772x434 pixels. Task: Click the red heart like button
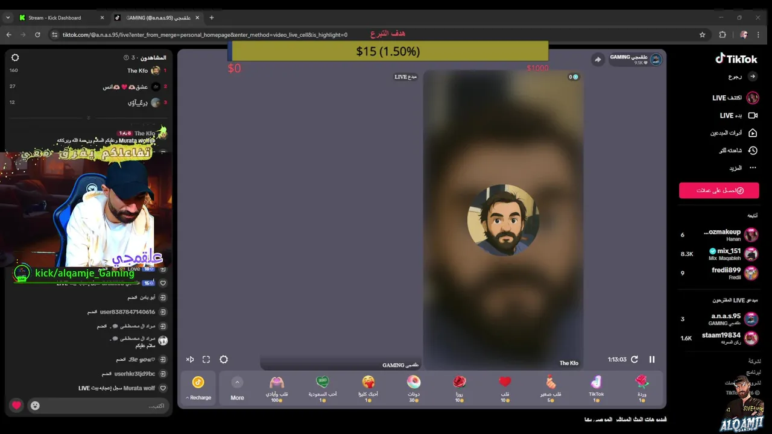[16, 406]
